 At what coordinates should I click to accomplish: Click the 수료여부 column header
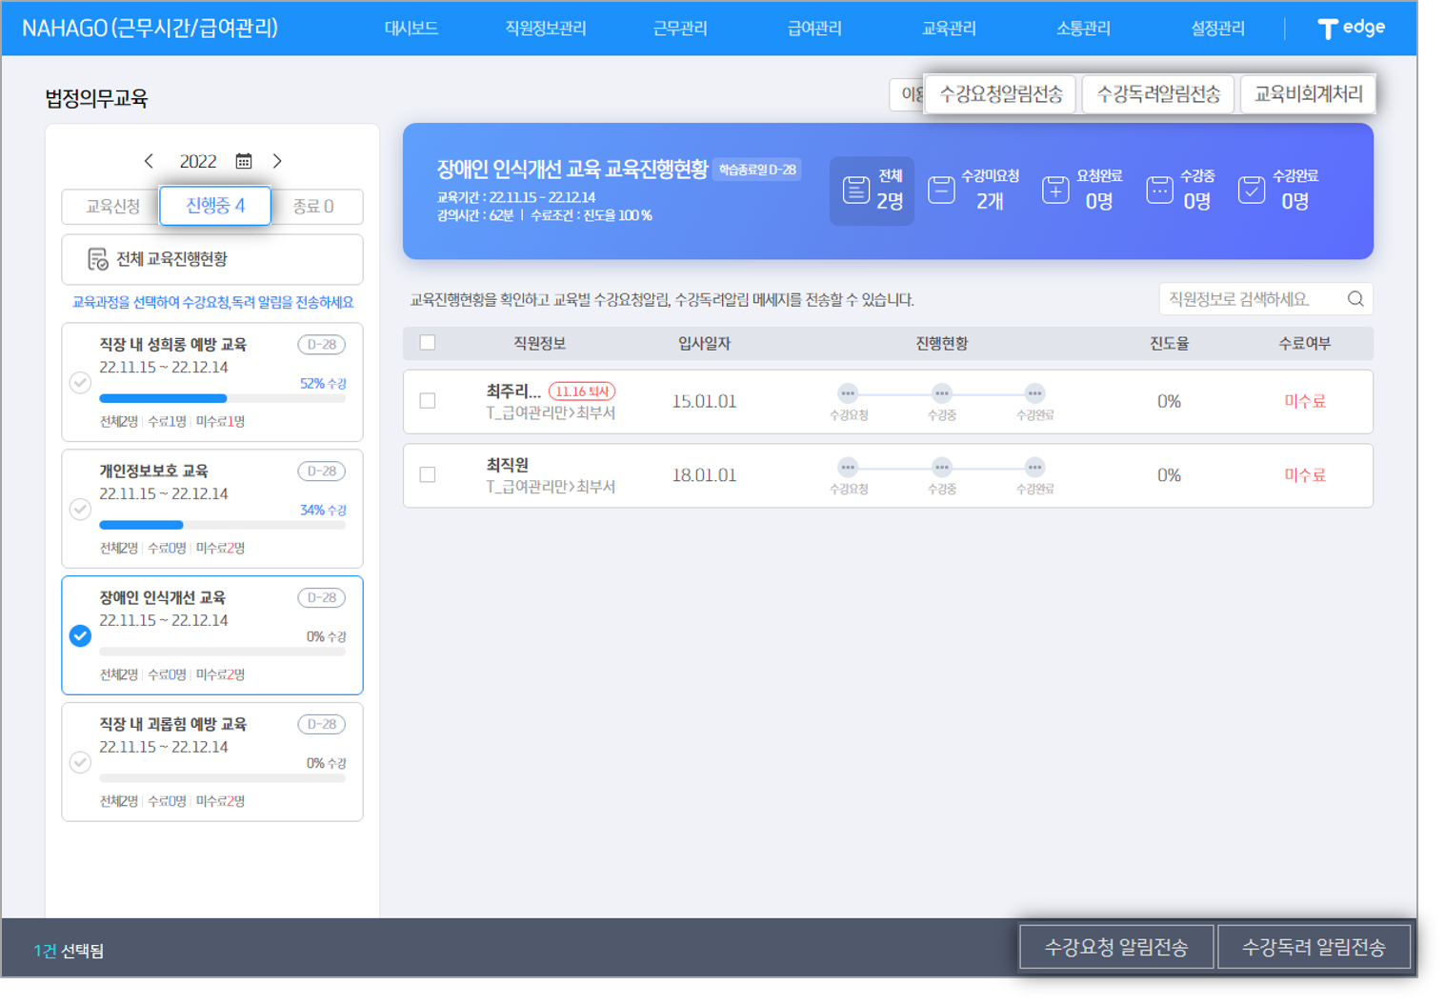1304,343
